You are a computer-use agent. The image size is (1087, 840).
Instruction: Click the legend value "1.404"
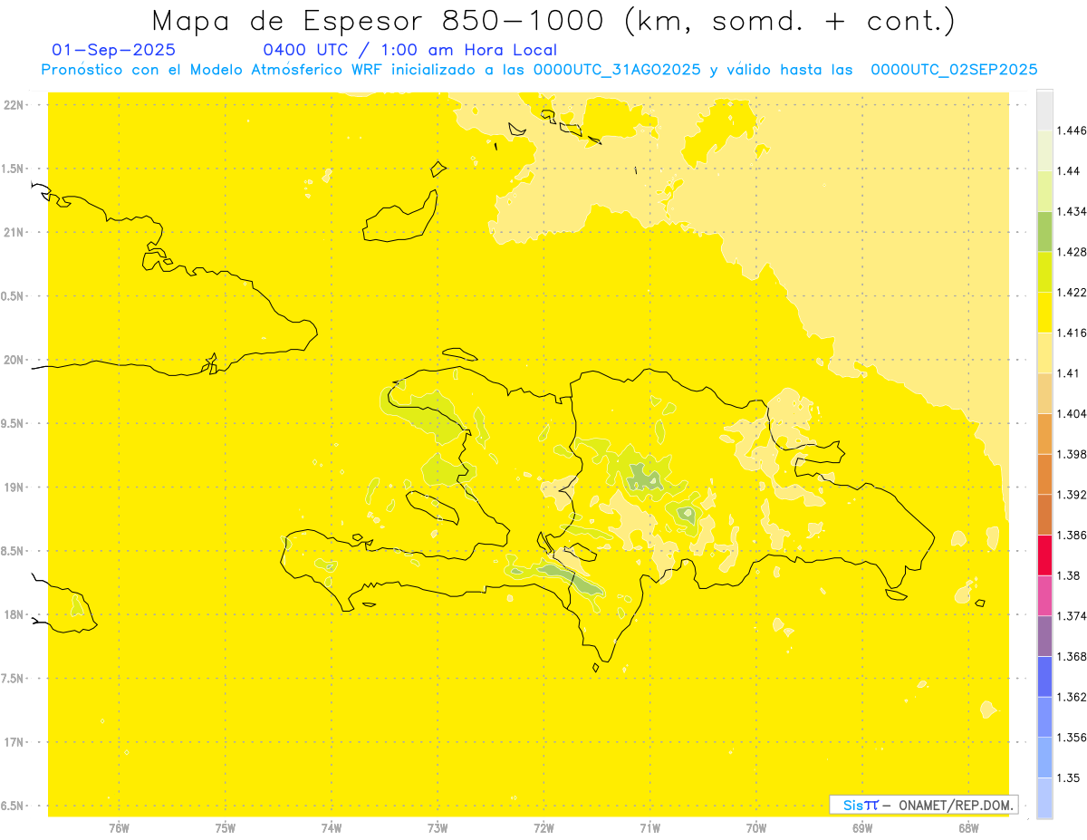(1071, 413)
